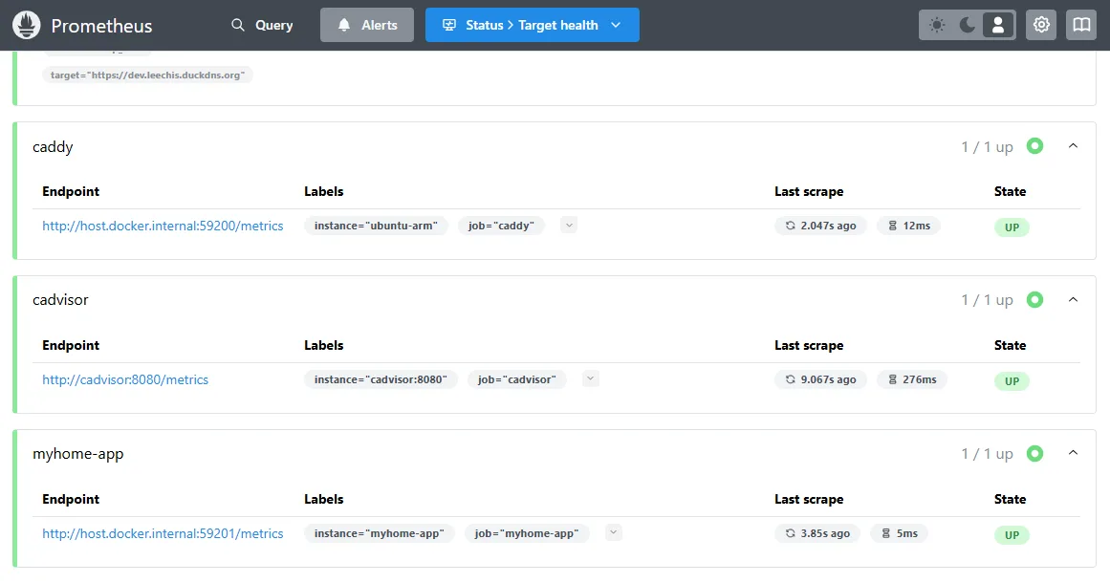Expand more labels for caddy target
Image resolution: width=1110 pixels, height=583 pixels.
pyautogui.click(x=569, y=225)
